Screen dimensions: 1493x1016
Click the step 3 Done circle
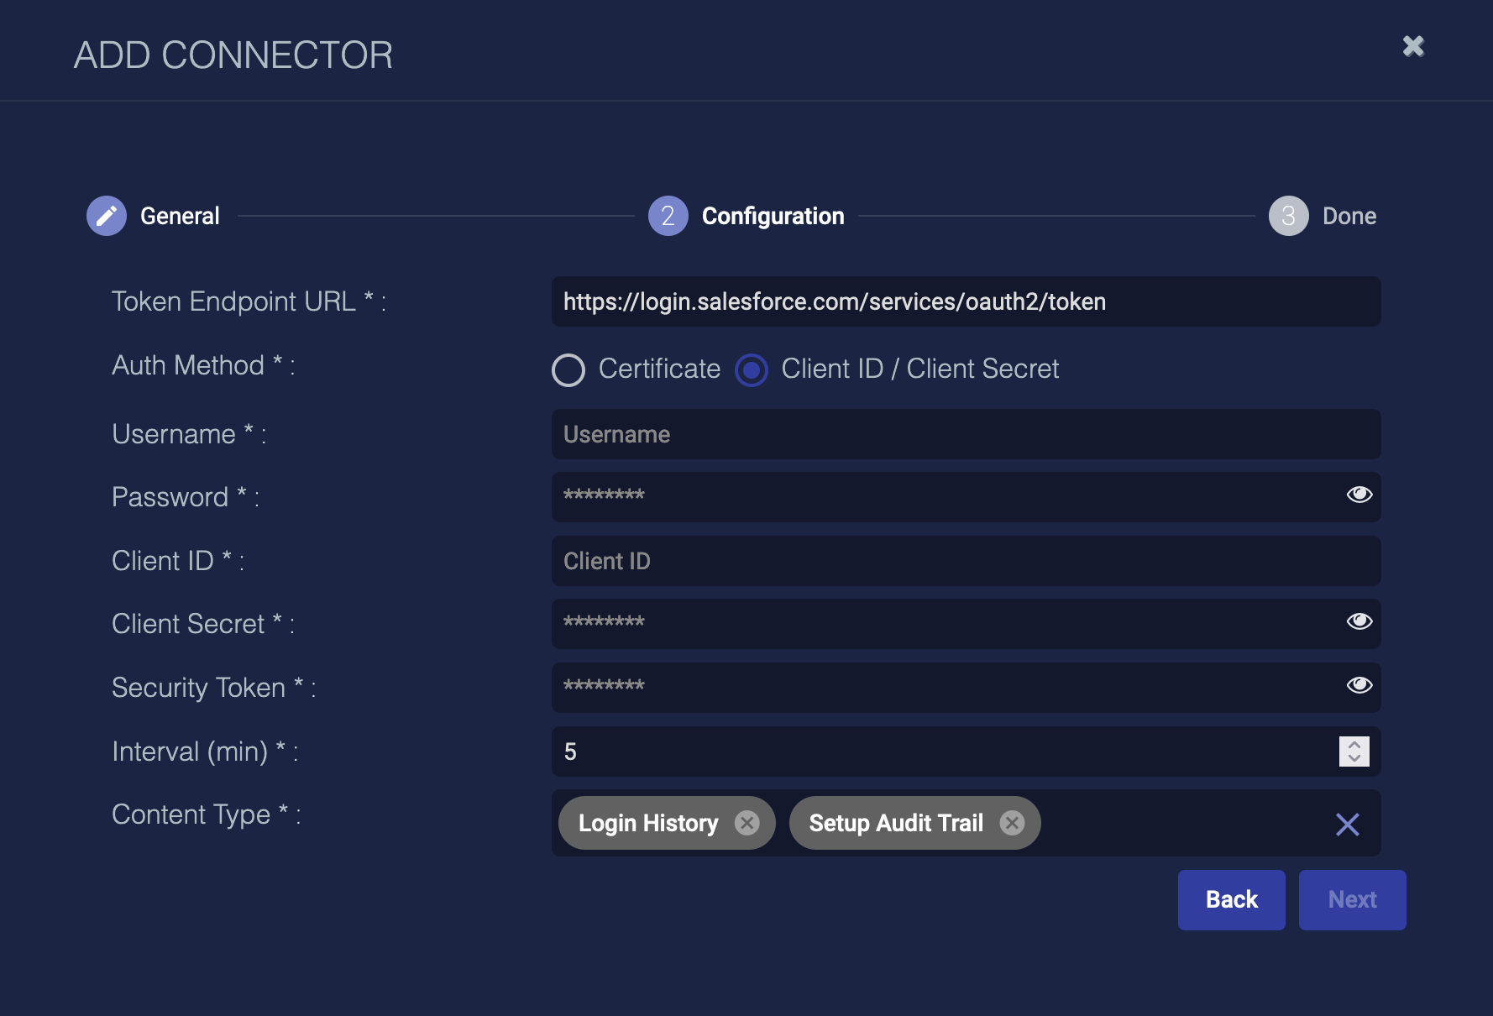[x=1288, y=216]
